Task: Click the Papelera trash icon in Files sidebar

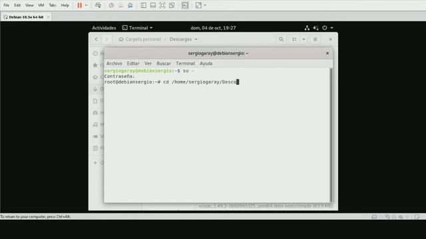Action: coord(95,148)
